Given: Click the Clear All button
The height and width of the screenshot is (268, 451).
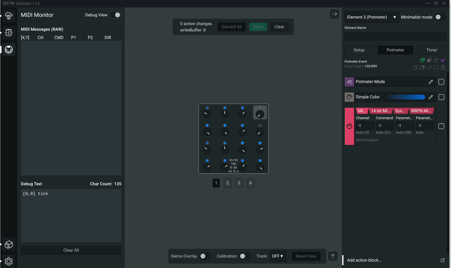Looking at the screenshot, I should point(71,250).
